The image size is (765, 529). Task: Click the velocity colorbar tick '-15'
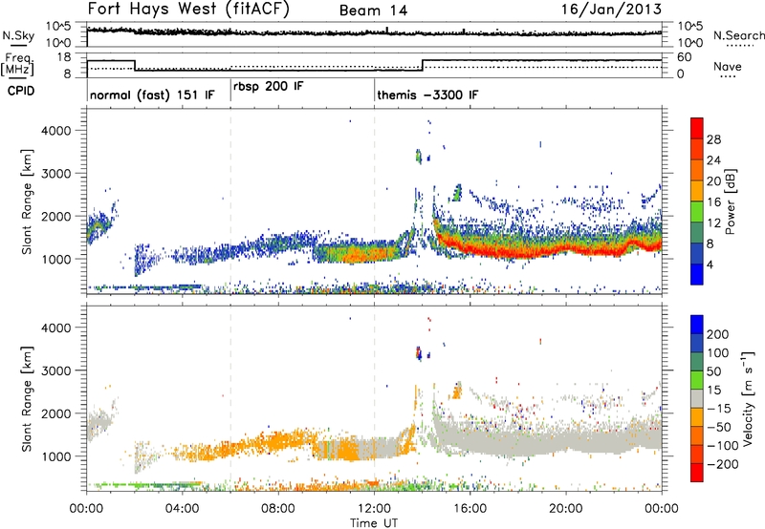(719, 408)
